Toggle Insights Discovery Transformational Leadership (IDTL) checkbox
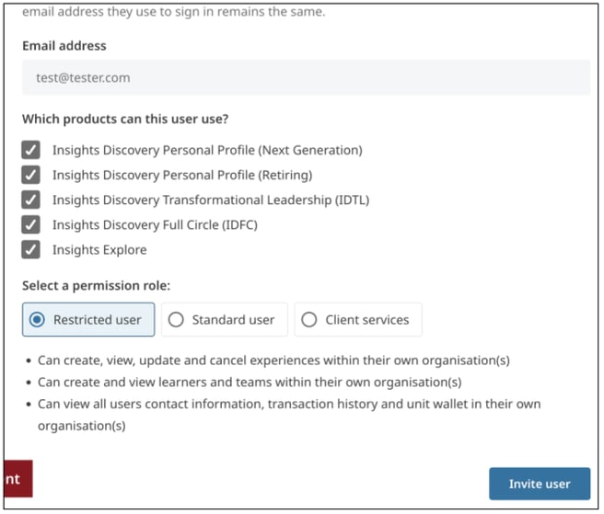This screenshot has height=514, width=604. [30, 200]
